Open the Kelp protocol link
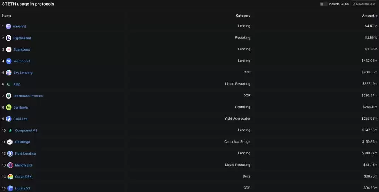Screen dimensions: 379x192 click(17, 84)
